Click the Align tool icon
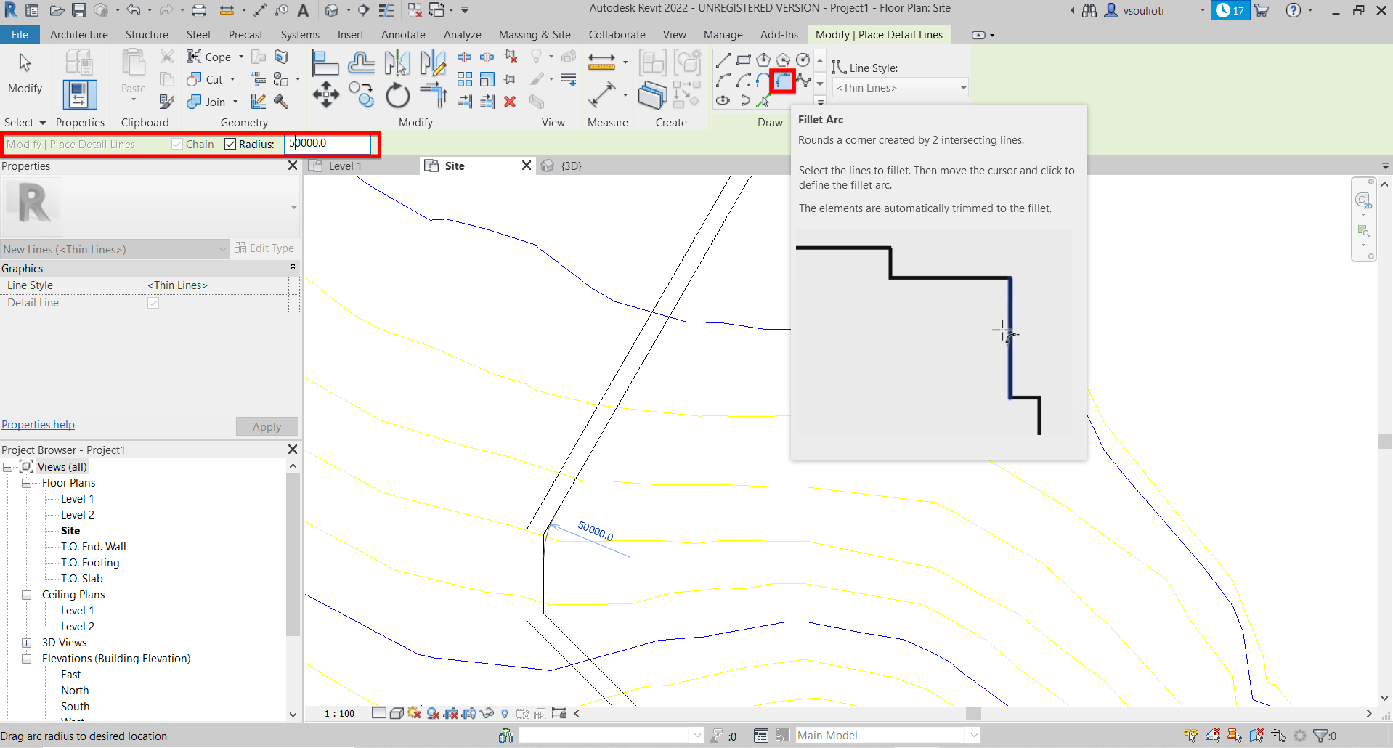This screenshot has height=748, width=1393. pyautogui.click(x=325, y=63)
